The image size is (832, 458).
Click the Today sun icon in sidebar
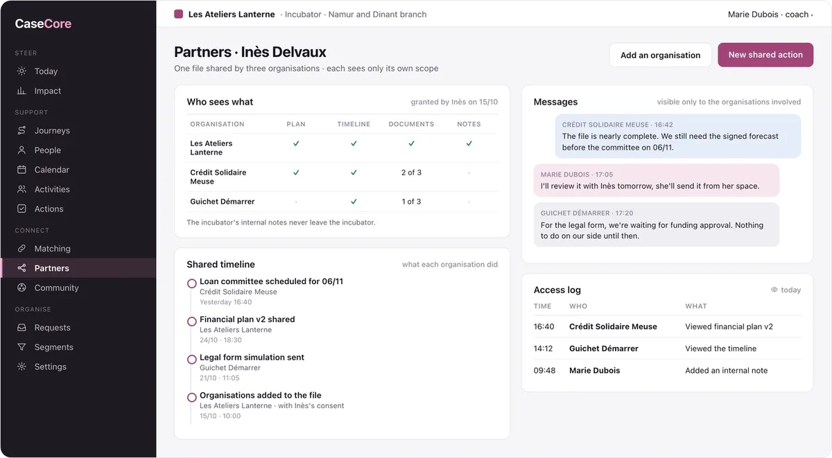pyautogui.click(x=21, y=71)
